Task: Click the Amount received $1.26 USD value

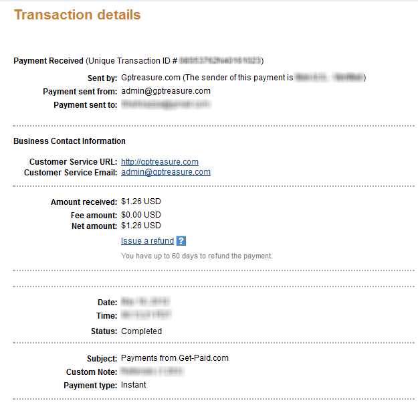Action: click(x=140, y=201)
